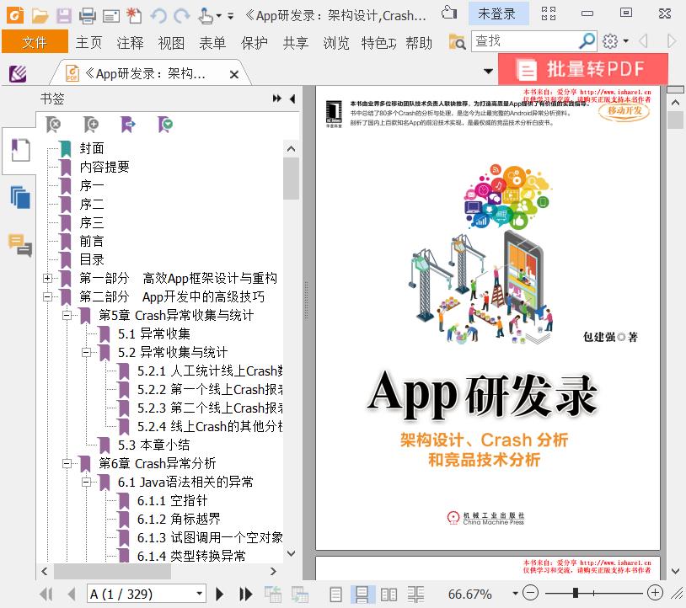Select continuous page view mode
Image resolution: width=686 pixels, height=608 pixels.
362,594
